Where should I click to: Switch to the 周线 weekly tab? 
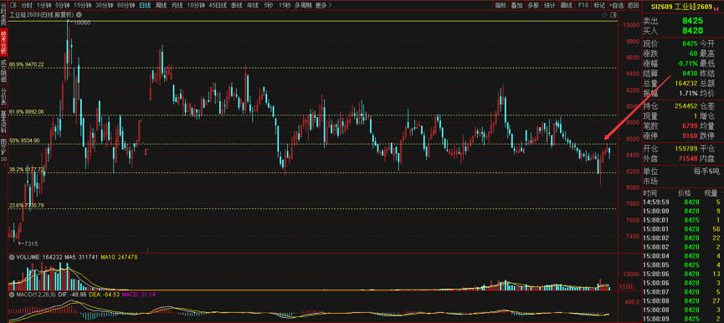coord(162,6)
